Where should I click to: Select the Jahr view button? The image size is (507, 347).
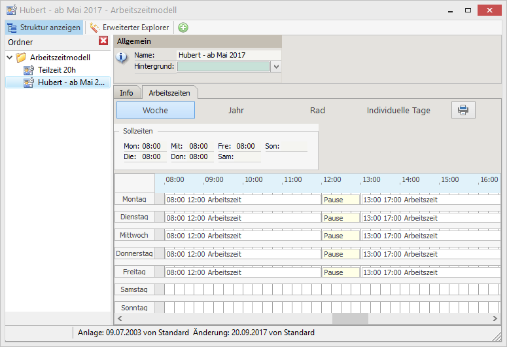click(x=236, y=110)
